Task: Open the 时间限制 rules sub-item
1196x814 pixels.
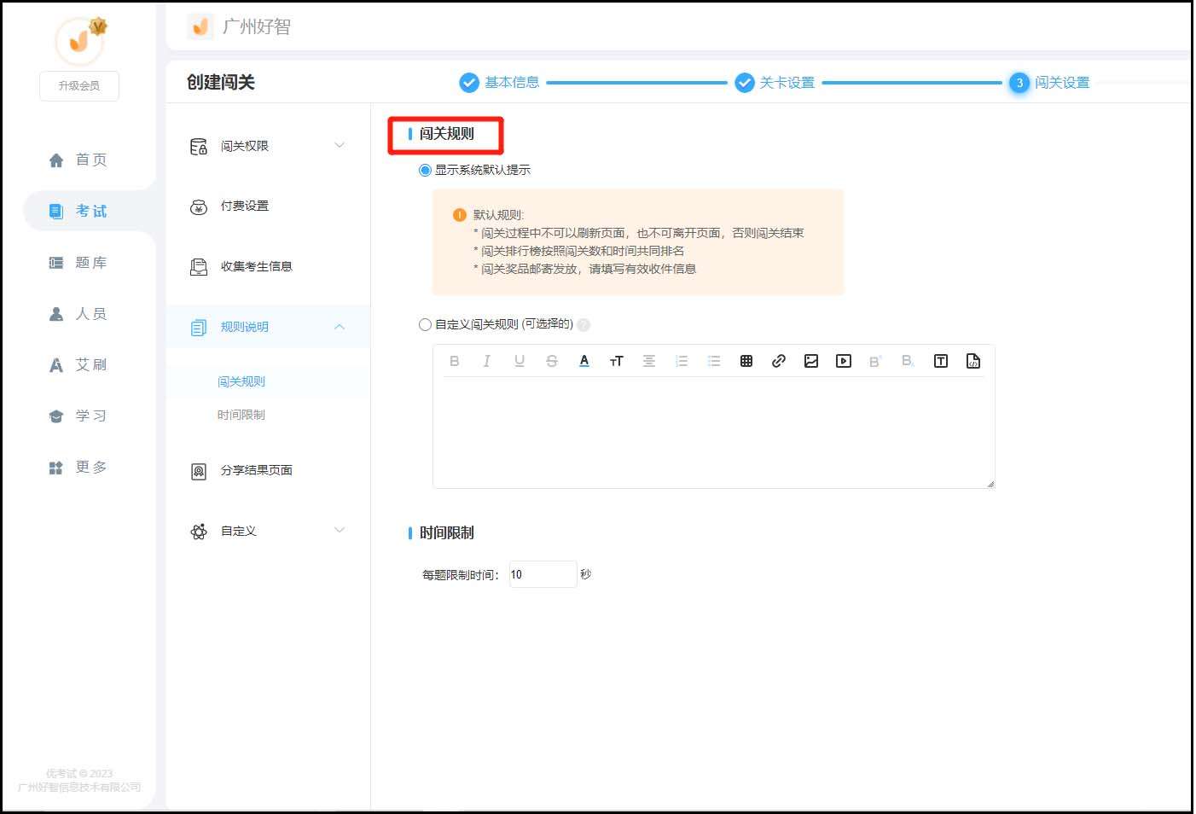Action: (241, 415)
